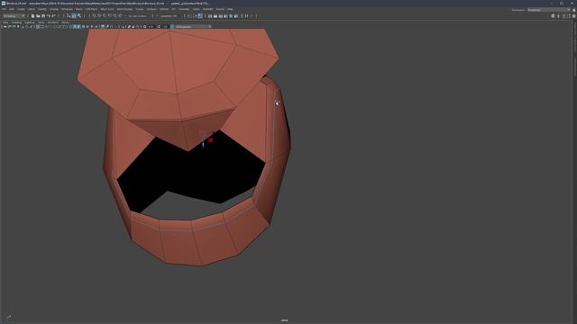Open a scene with the folder icon

pos(38,16)
